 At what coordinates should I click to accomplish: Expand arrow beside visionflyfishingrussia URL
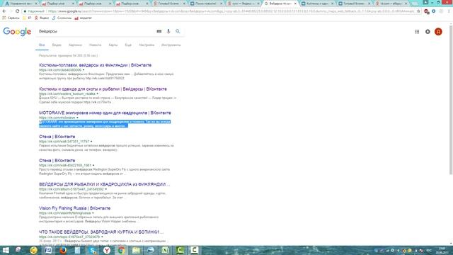(x=93, y=213)
